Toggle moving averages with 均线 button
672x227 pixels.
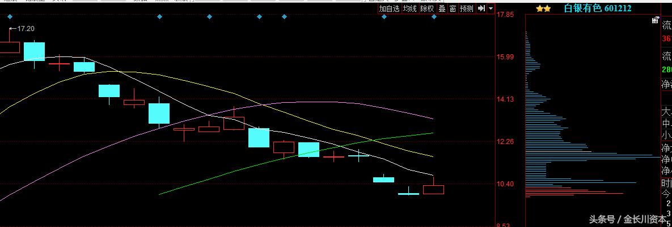coord(409,8)
